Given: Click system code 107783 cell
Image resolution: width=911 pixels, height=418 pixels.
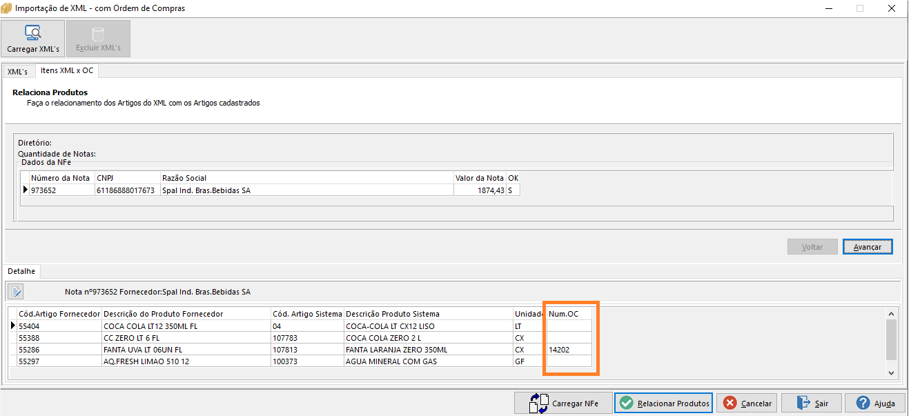Looking at the screenshot, I should click(307, 338).
